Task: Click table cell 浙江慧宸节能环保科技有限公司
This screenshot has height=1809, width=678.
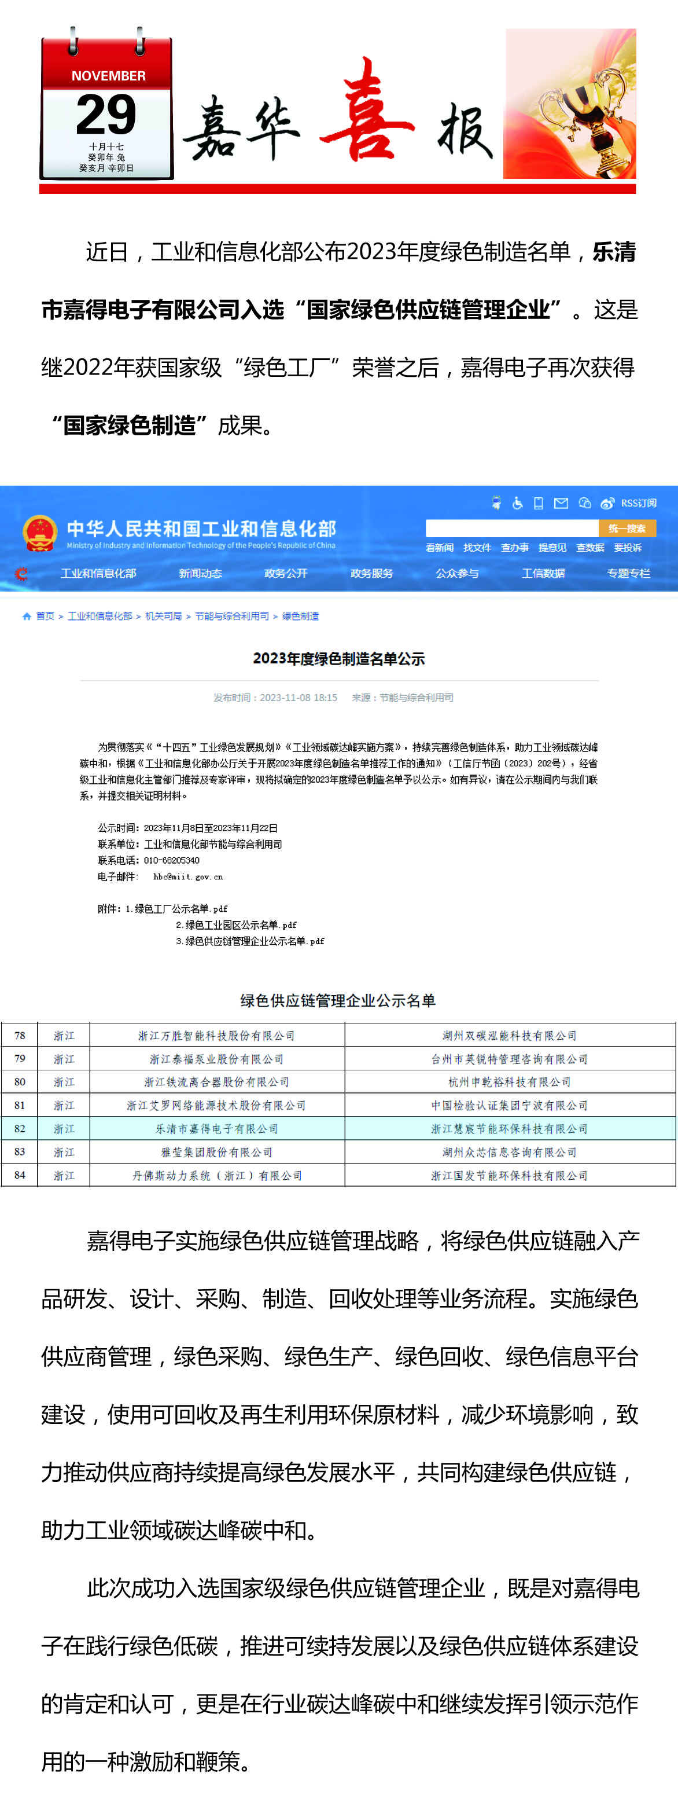Action: tap(510, 1128)
